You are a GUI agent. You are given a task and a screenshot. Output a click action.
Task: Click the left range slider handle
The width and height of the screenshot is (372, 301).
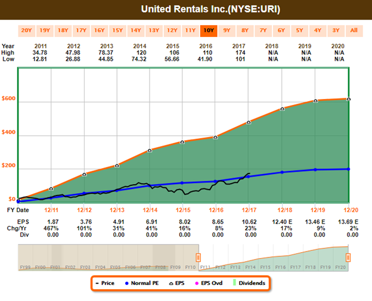[199, 257]
